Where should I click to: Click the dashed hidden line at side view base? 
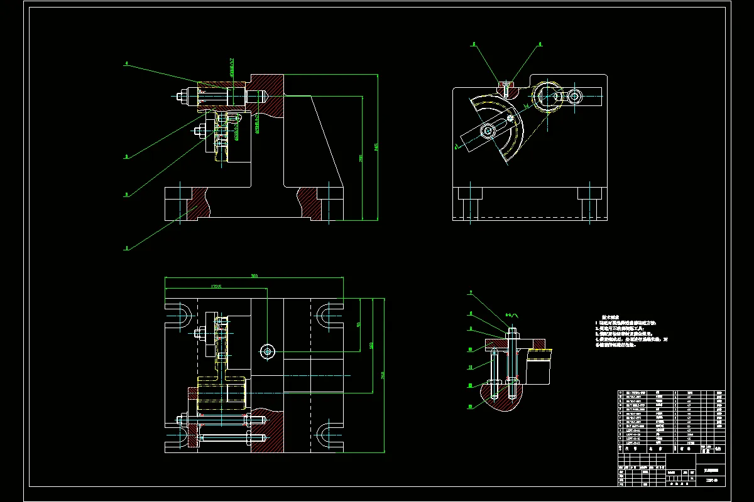click(530, 218)
